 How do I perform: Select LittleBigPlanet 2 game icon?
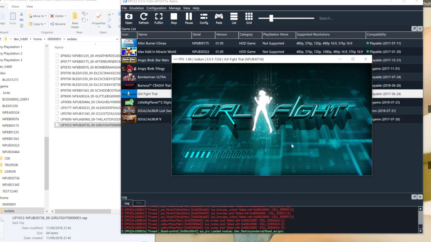(129, 102)
